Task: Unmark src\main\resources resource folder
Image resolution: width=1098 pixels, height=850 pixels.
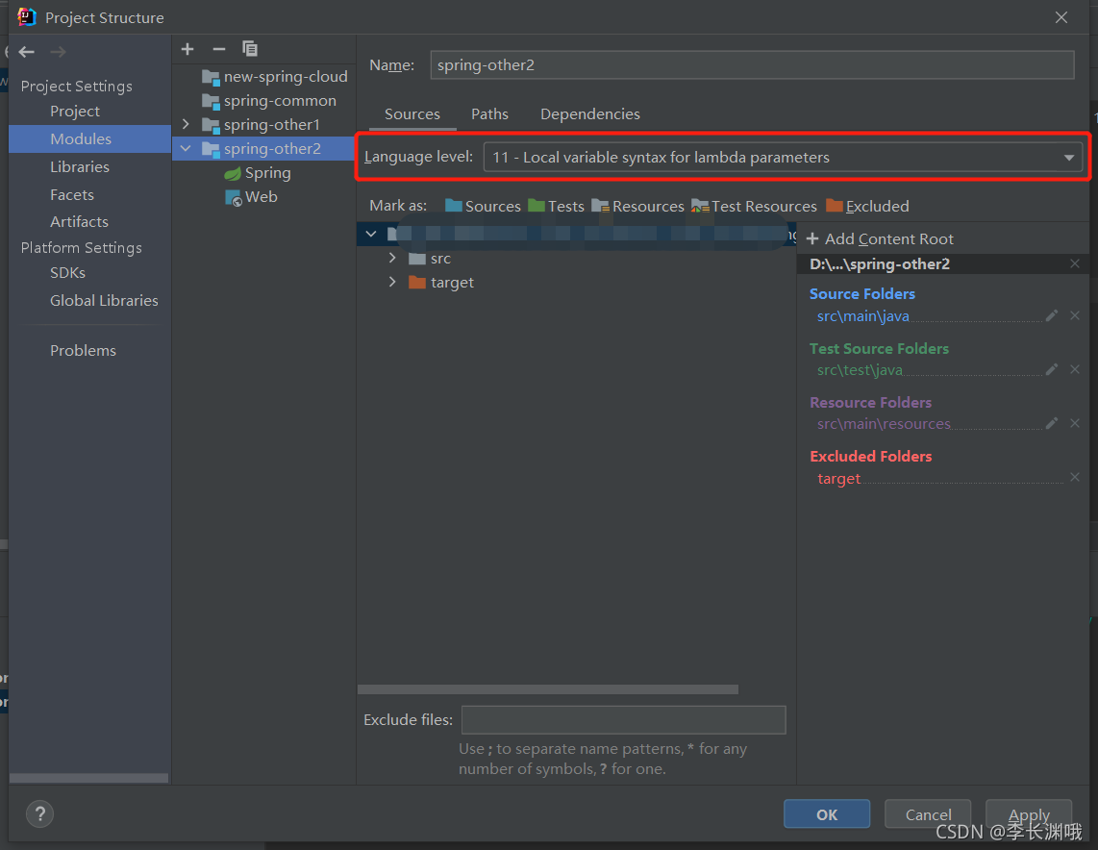Action: click(x=1075, y=424)
